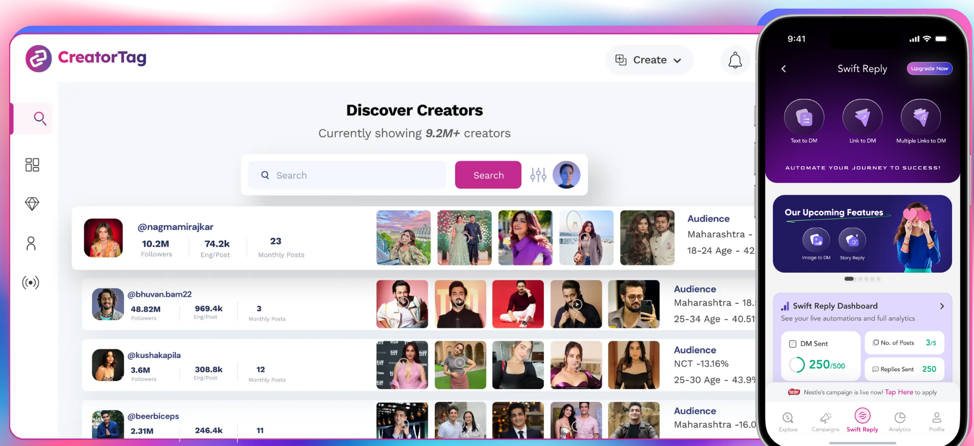Tap the Text to DM icon
Screen dimensions: 974x446
[x=804, y=117]
